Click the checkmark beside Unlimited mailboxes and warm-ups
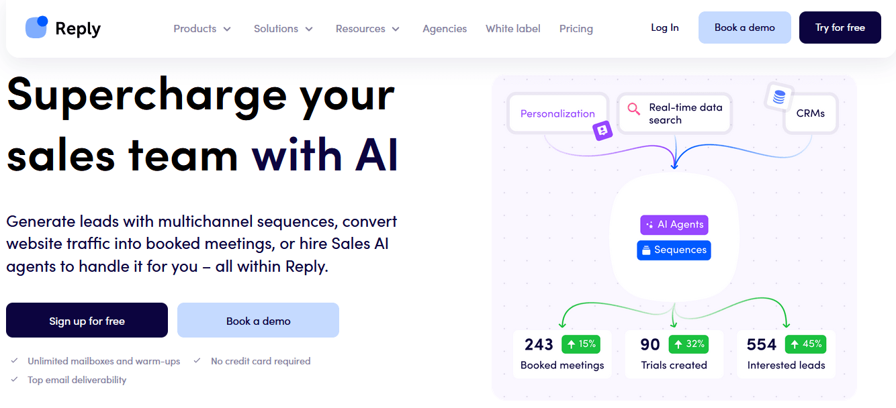 tap(13, 360)
